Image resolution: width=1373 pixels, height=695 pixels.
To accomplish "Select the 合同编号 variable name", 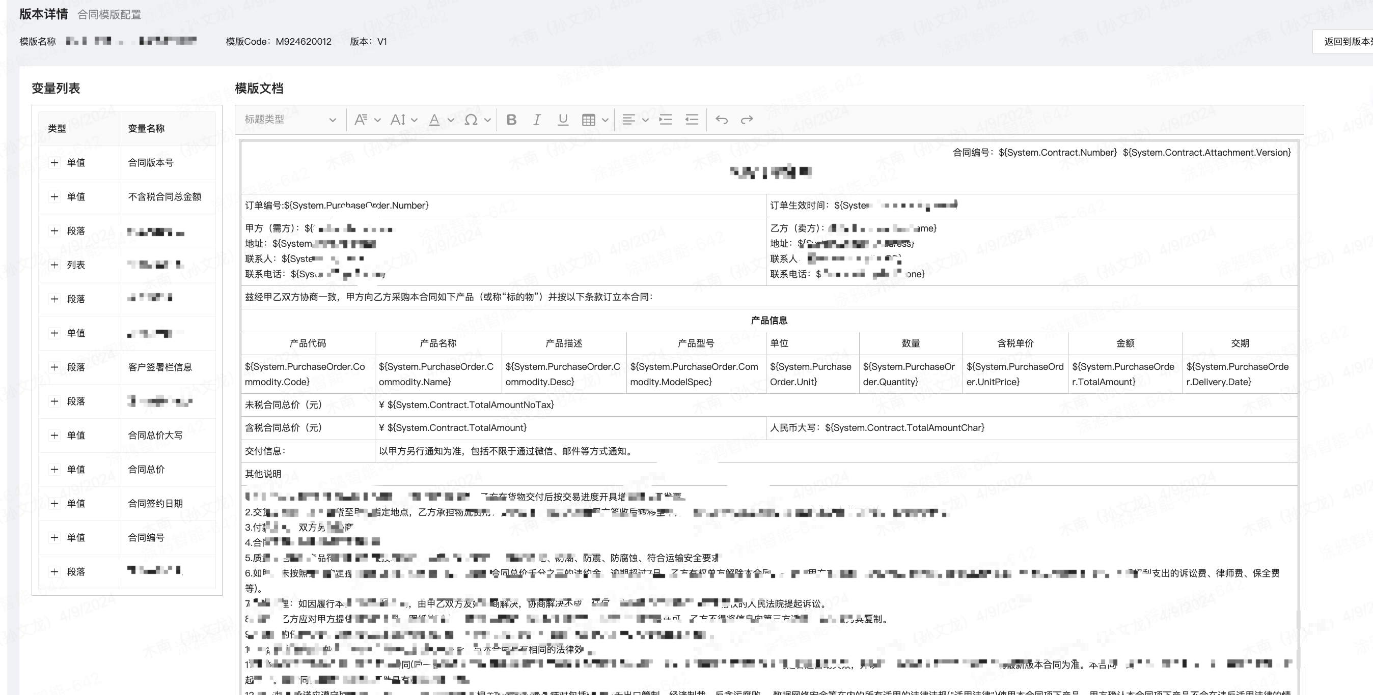I will click(146, 537).
